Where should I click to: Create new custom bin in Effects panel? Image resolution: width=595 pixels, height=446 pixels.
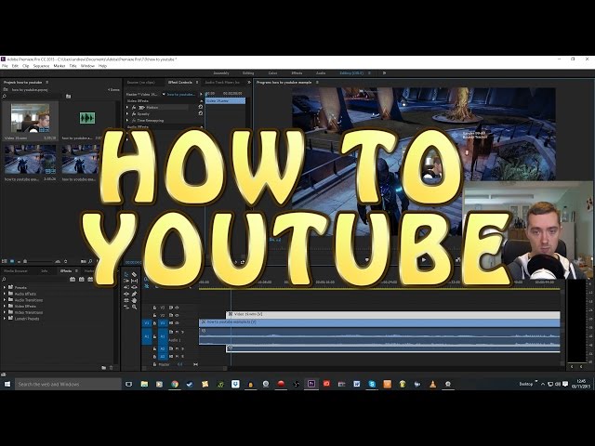click(103, 368)
